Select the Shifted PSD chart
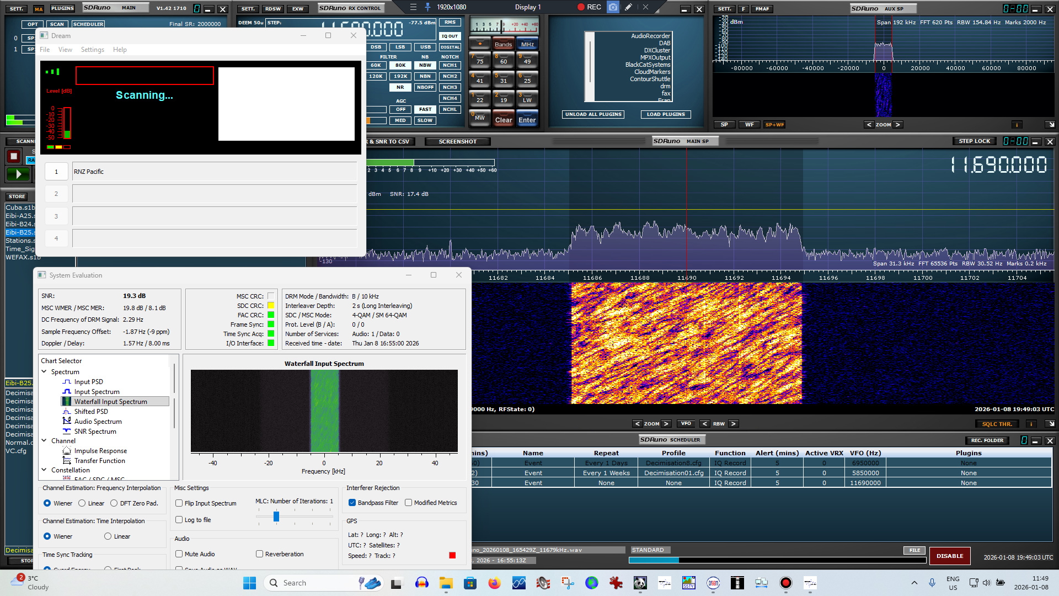 [x=91, y=412]
